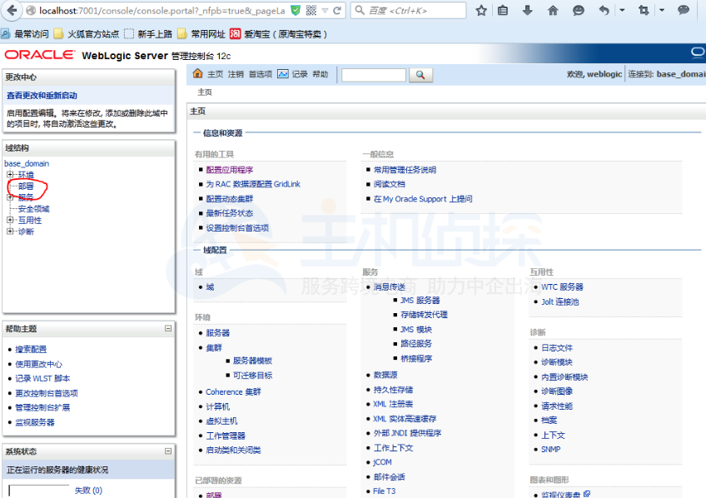Click the browser reload page icon

click(338, 12)
